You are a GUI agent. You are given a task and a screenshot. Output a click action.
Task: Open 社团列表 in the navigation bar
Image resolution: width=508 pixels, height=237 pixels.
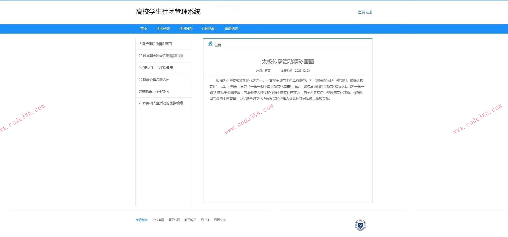[x=163, y=29]
